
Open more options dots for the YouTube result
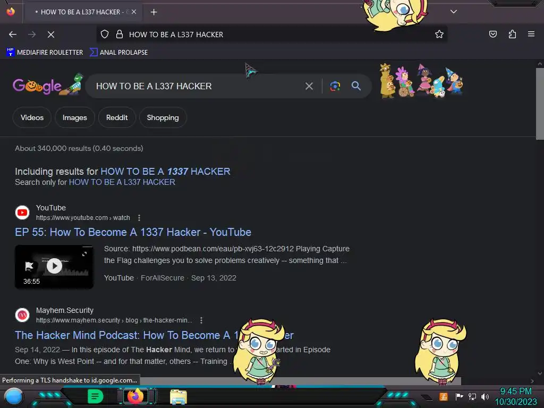[139, 217]
